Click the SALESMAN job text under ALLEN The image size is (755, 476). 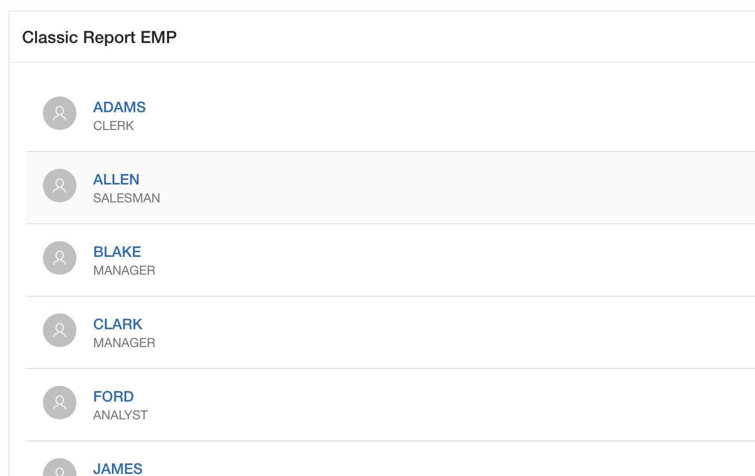click(x=127, y=198)
